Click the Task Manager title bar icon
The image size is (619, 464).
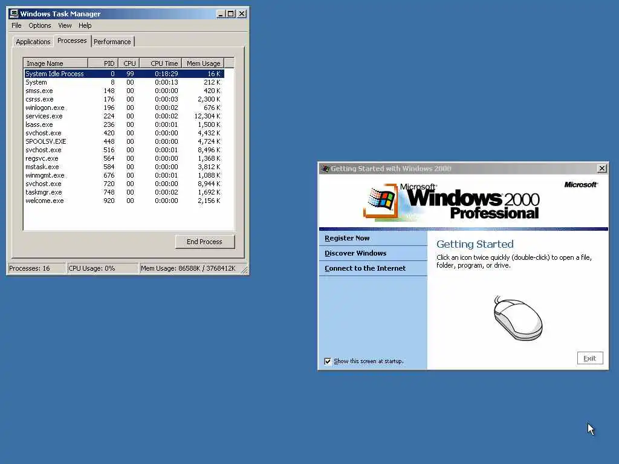pos(15,13)
